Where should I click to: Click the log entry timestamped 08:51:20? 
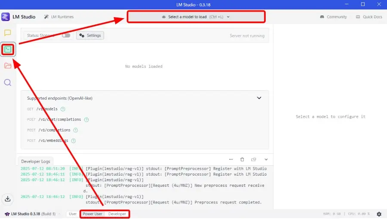coord(143,168)
